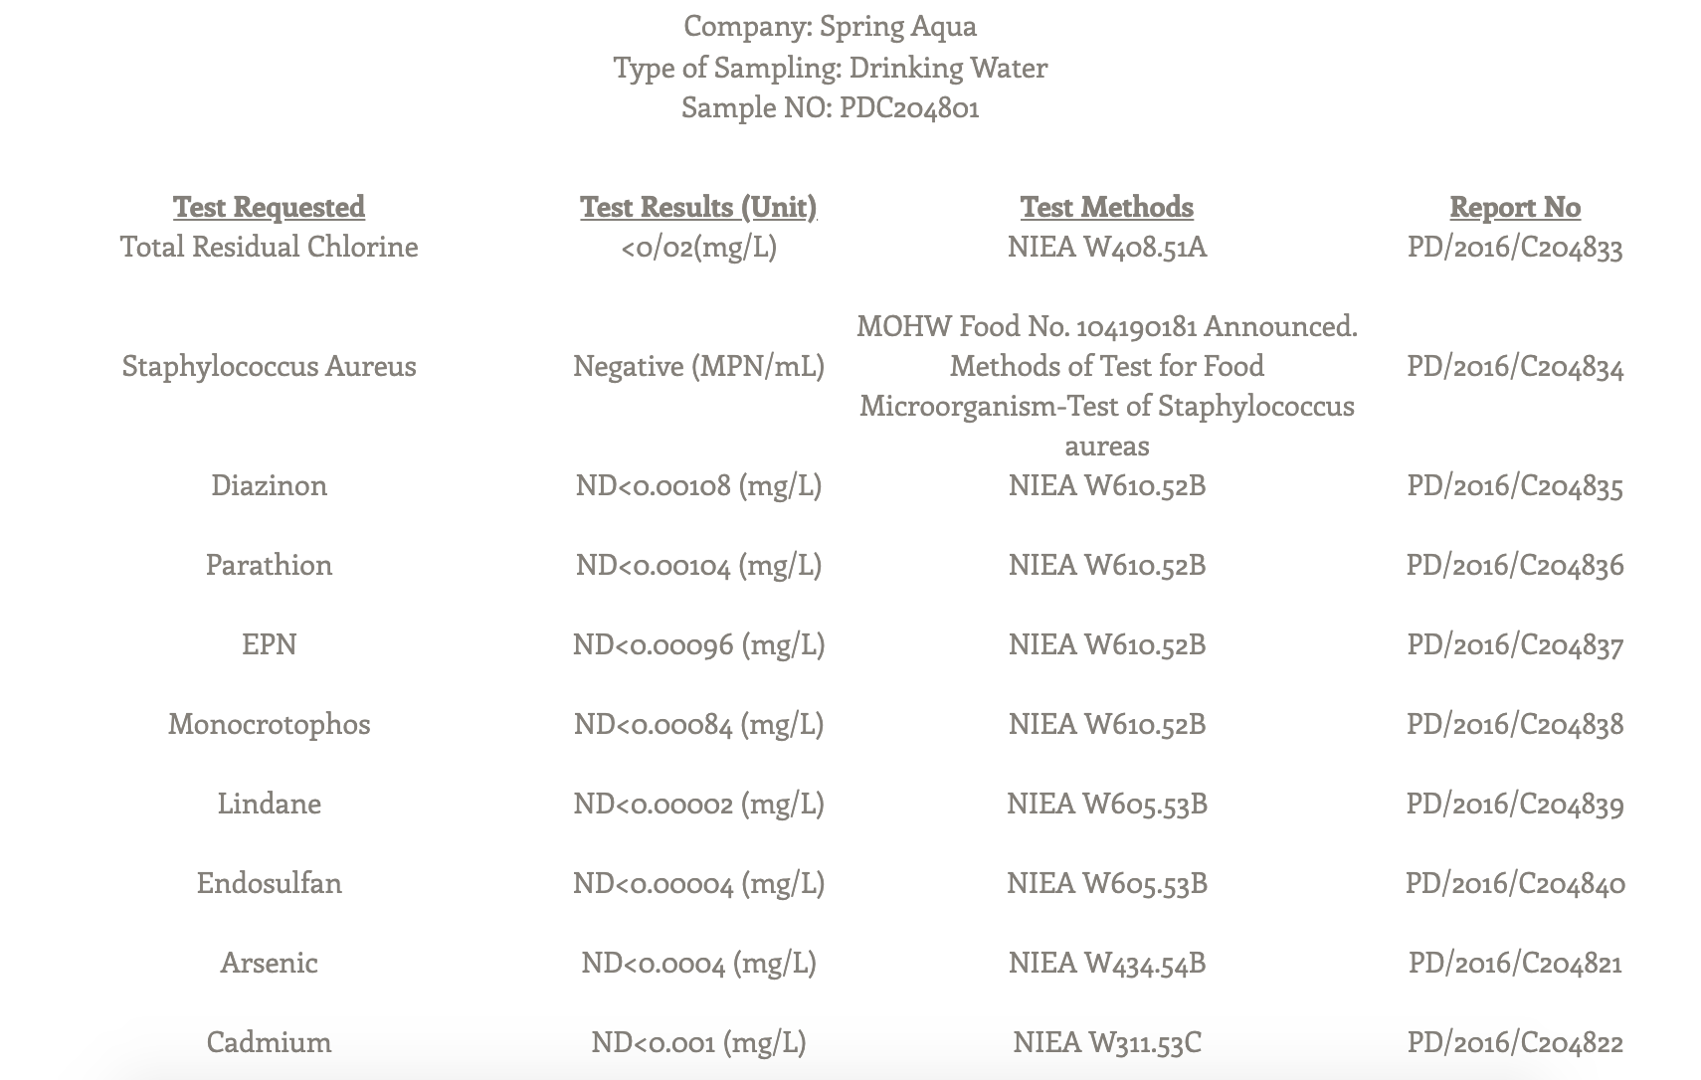Click the Type of Sampling: Drinking Water line
1701x1080 pixels.
(830, 67)
